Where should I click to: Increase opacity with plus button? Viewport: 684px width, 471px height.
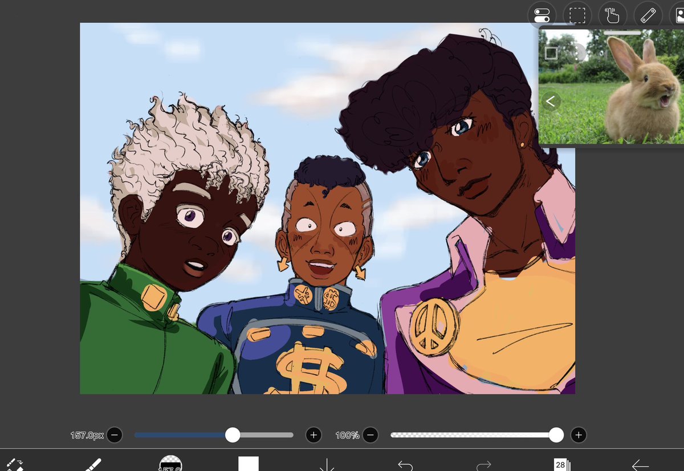(x=579, y=435)
